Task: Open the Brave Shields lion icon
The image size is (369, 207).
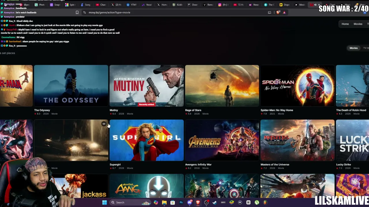Action: pos(278,12)
